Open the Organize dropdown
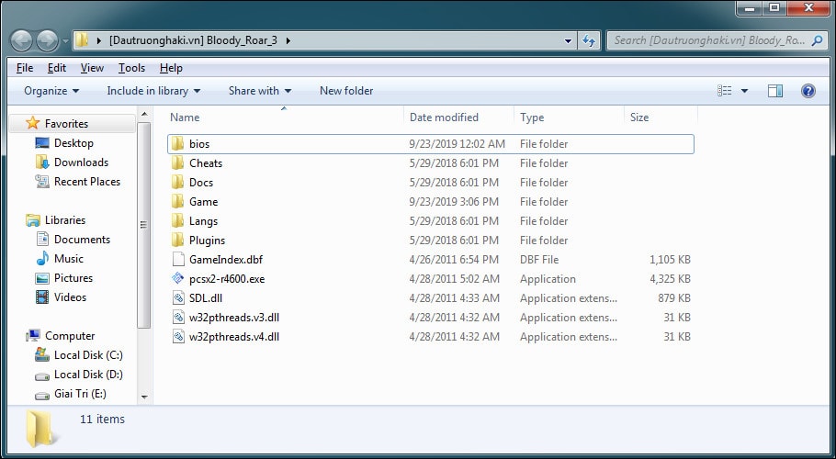This screenshot has width=836, height=459. (51, 91)
